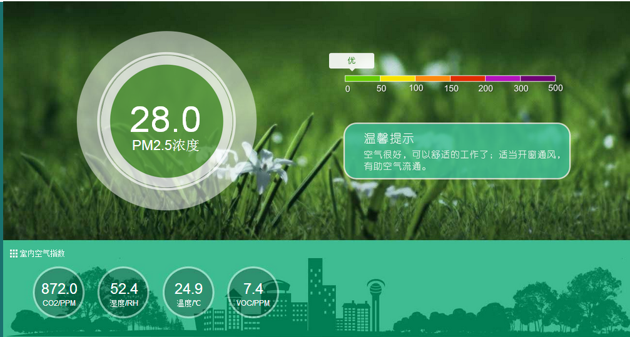Select the dark purple 300-500 scale segment
This screenshot has height=337, width=630.
(x=538, y=78)
